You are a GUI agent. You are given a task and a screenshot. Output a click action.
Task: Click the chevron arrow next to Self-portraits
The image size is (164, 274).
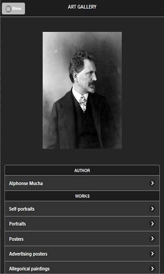(152, 209)
